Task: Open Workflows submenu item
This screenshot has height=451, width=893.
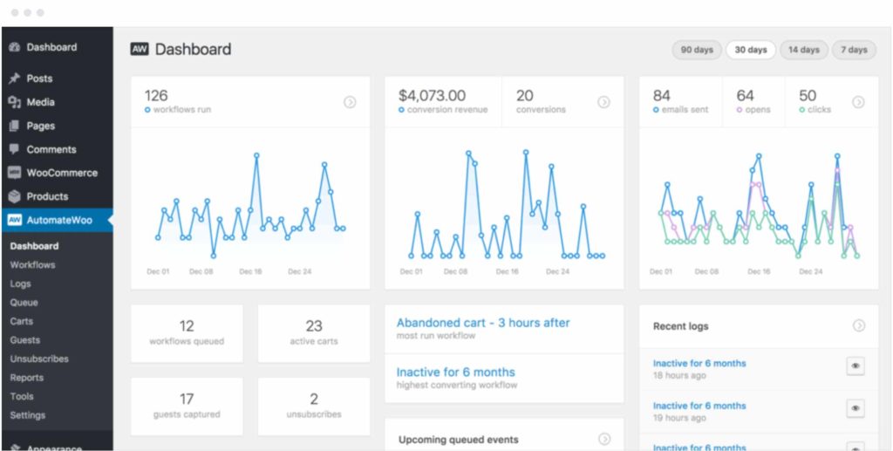Action: coord(32,265)
